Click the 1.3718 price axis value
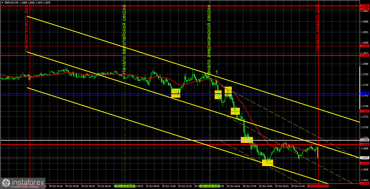Viewport: 370px width, 189px height. pyautogui.click(x=364, y=127)
